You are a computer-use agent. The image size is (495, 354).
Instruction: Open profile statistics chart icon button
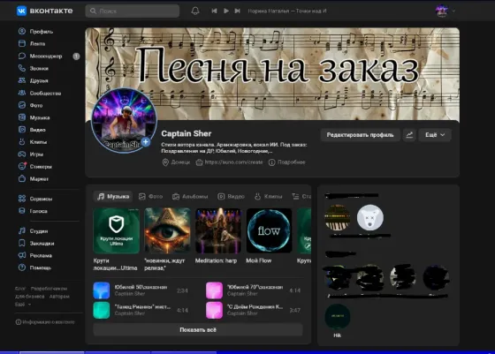(409, 135)
